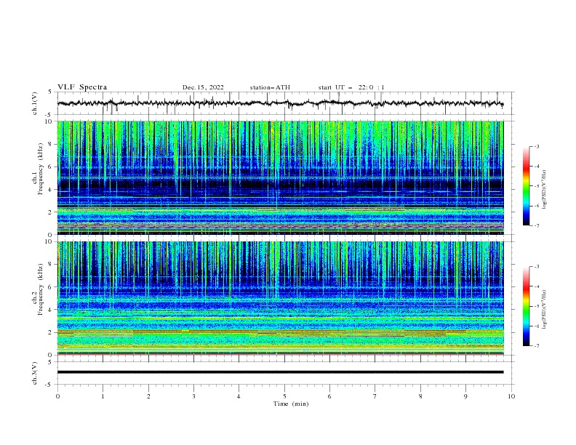Click time axis tick label 7
The width and height of the screenshot is (576, 445).
point(375,396)
